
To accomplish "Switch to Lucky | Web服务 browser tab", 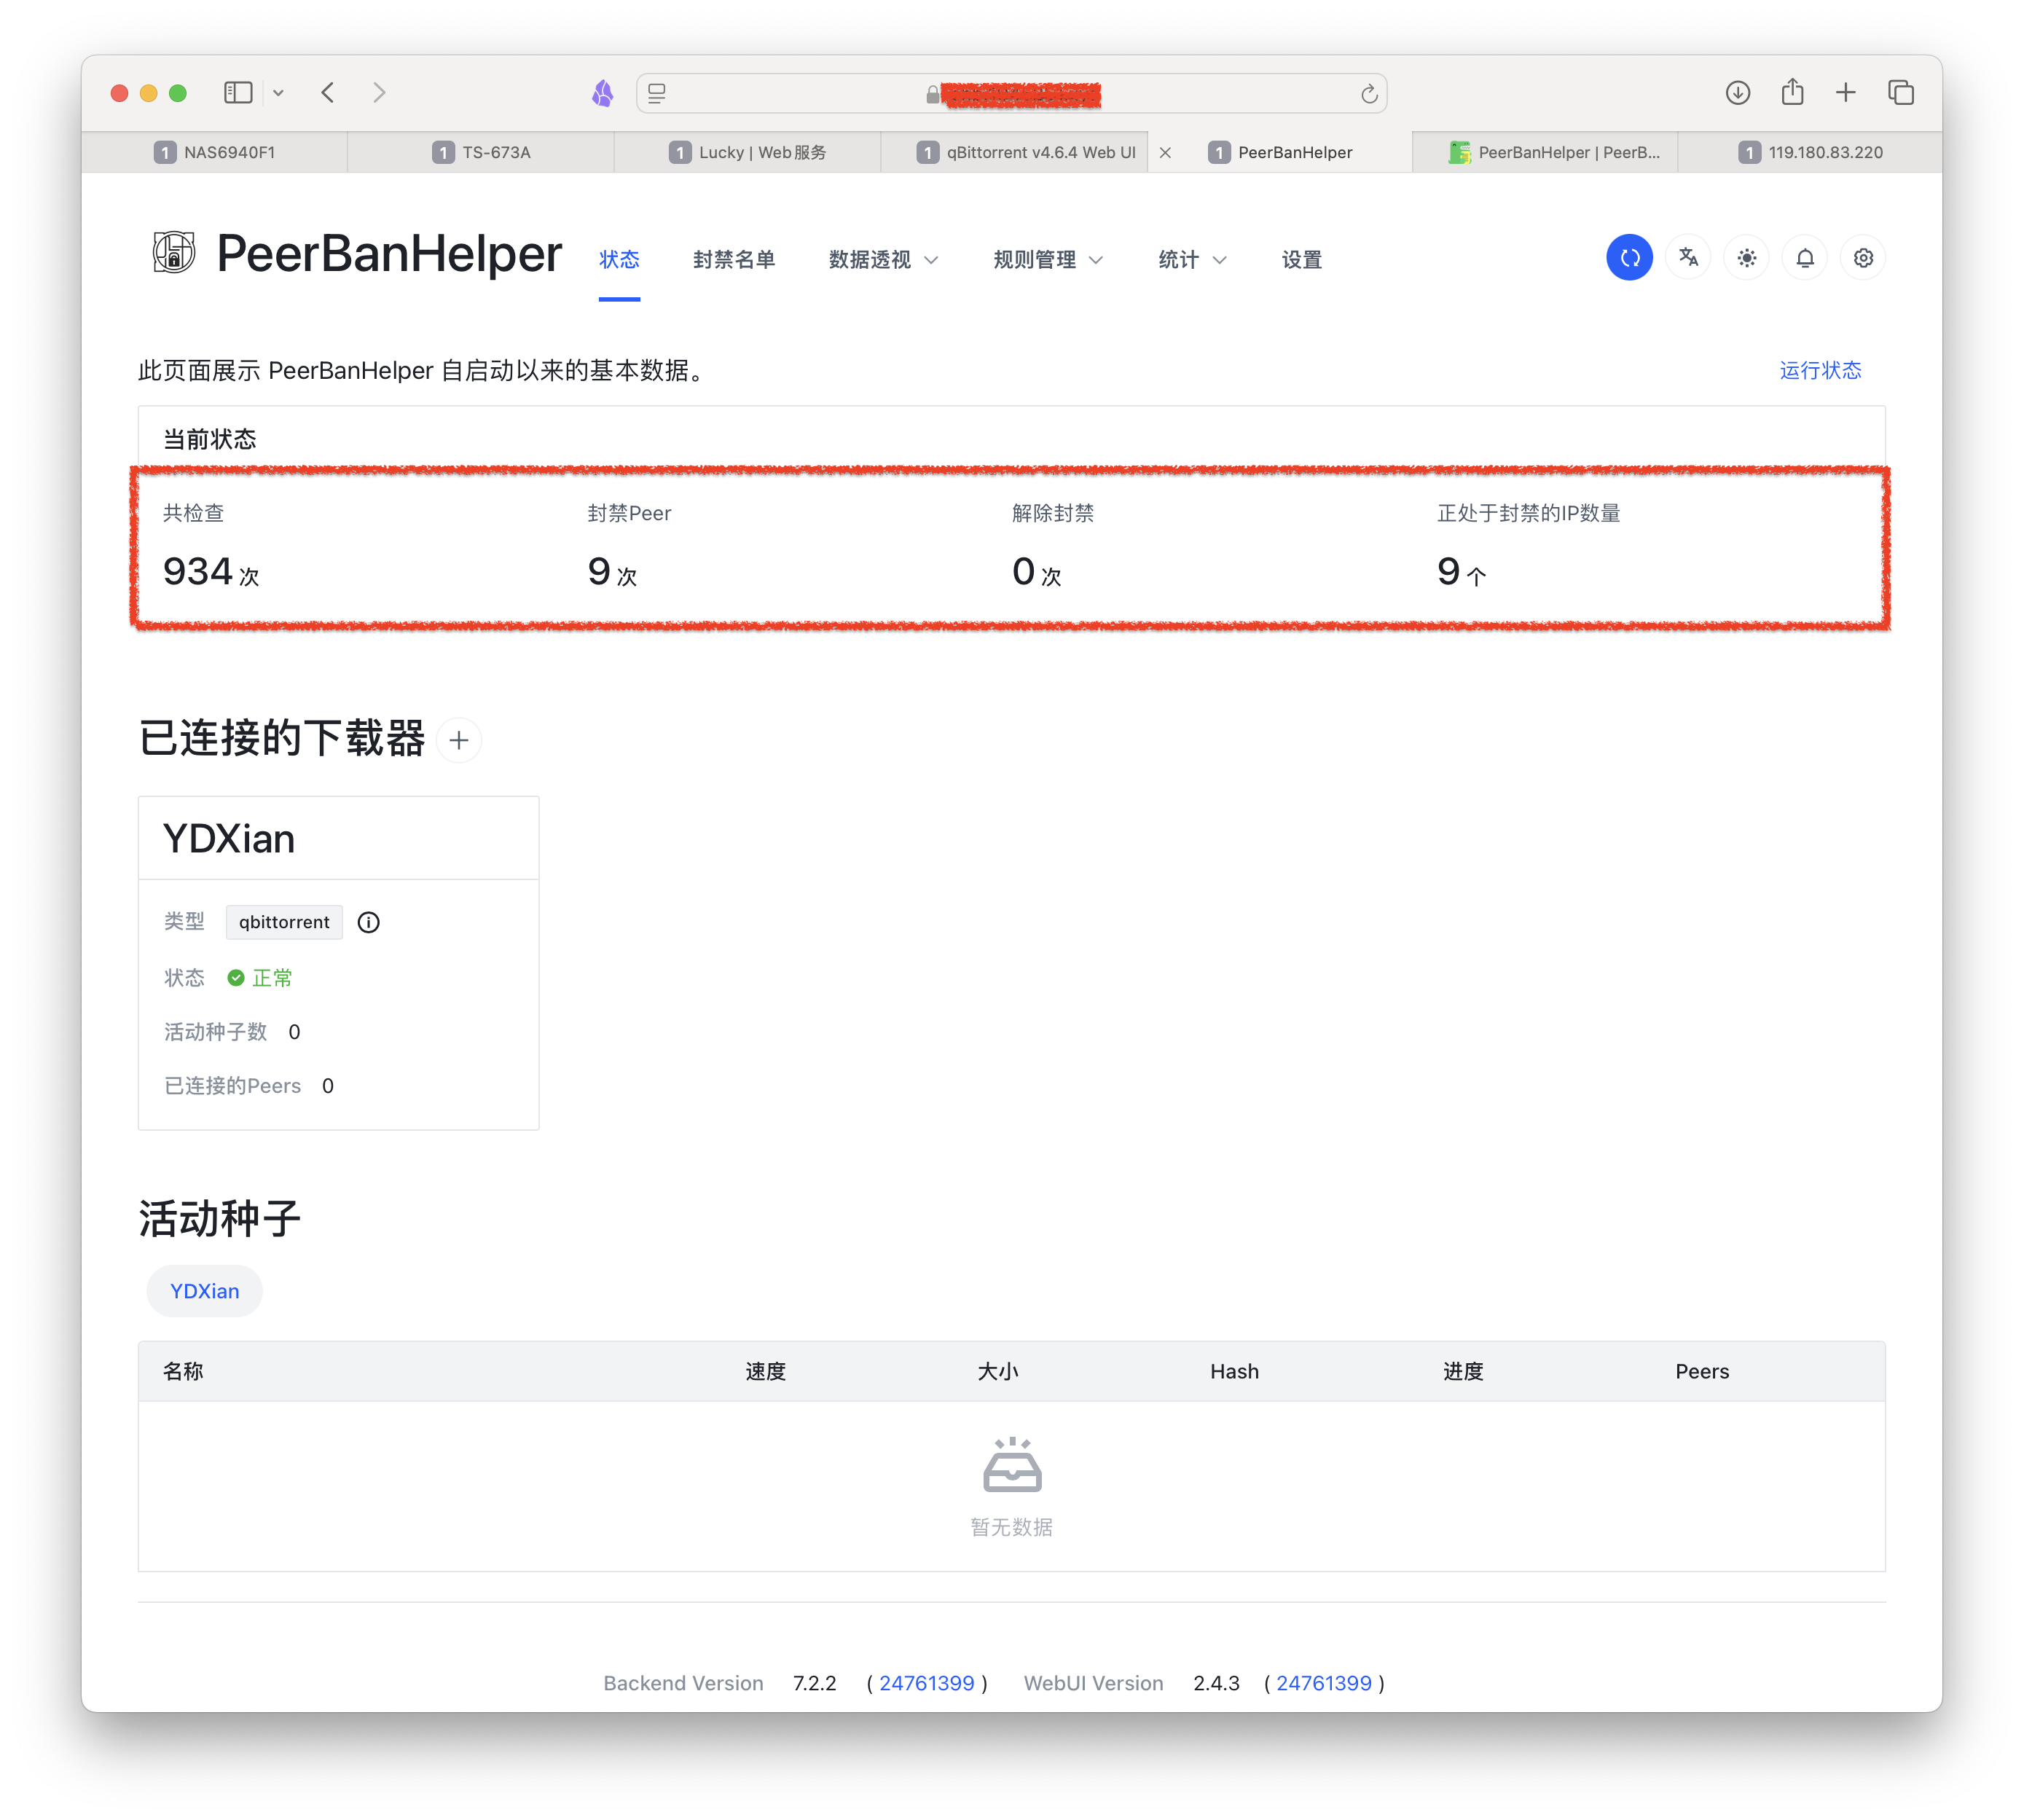I will click(747, 152).
